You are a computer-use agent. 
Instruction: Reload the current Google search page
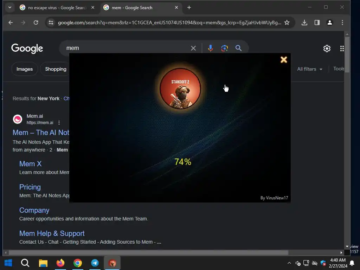click(36, 22)
